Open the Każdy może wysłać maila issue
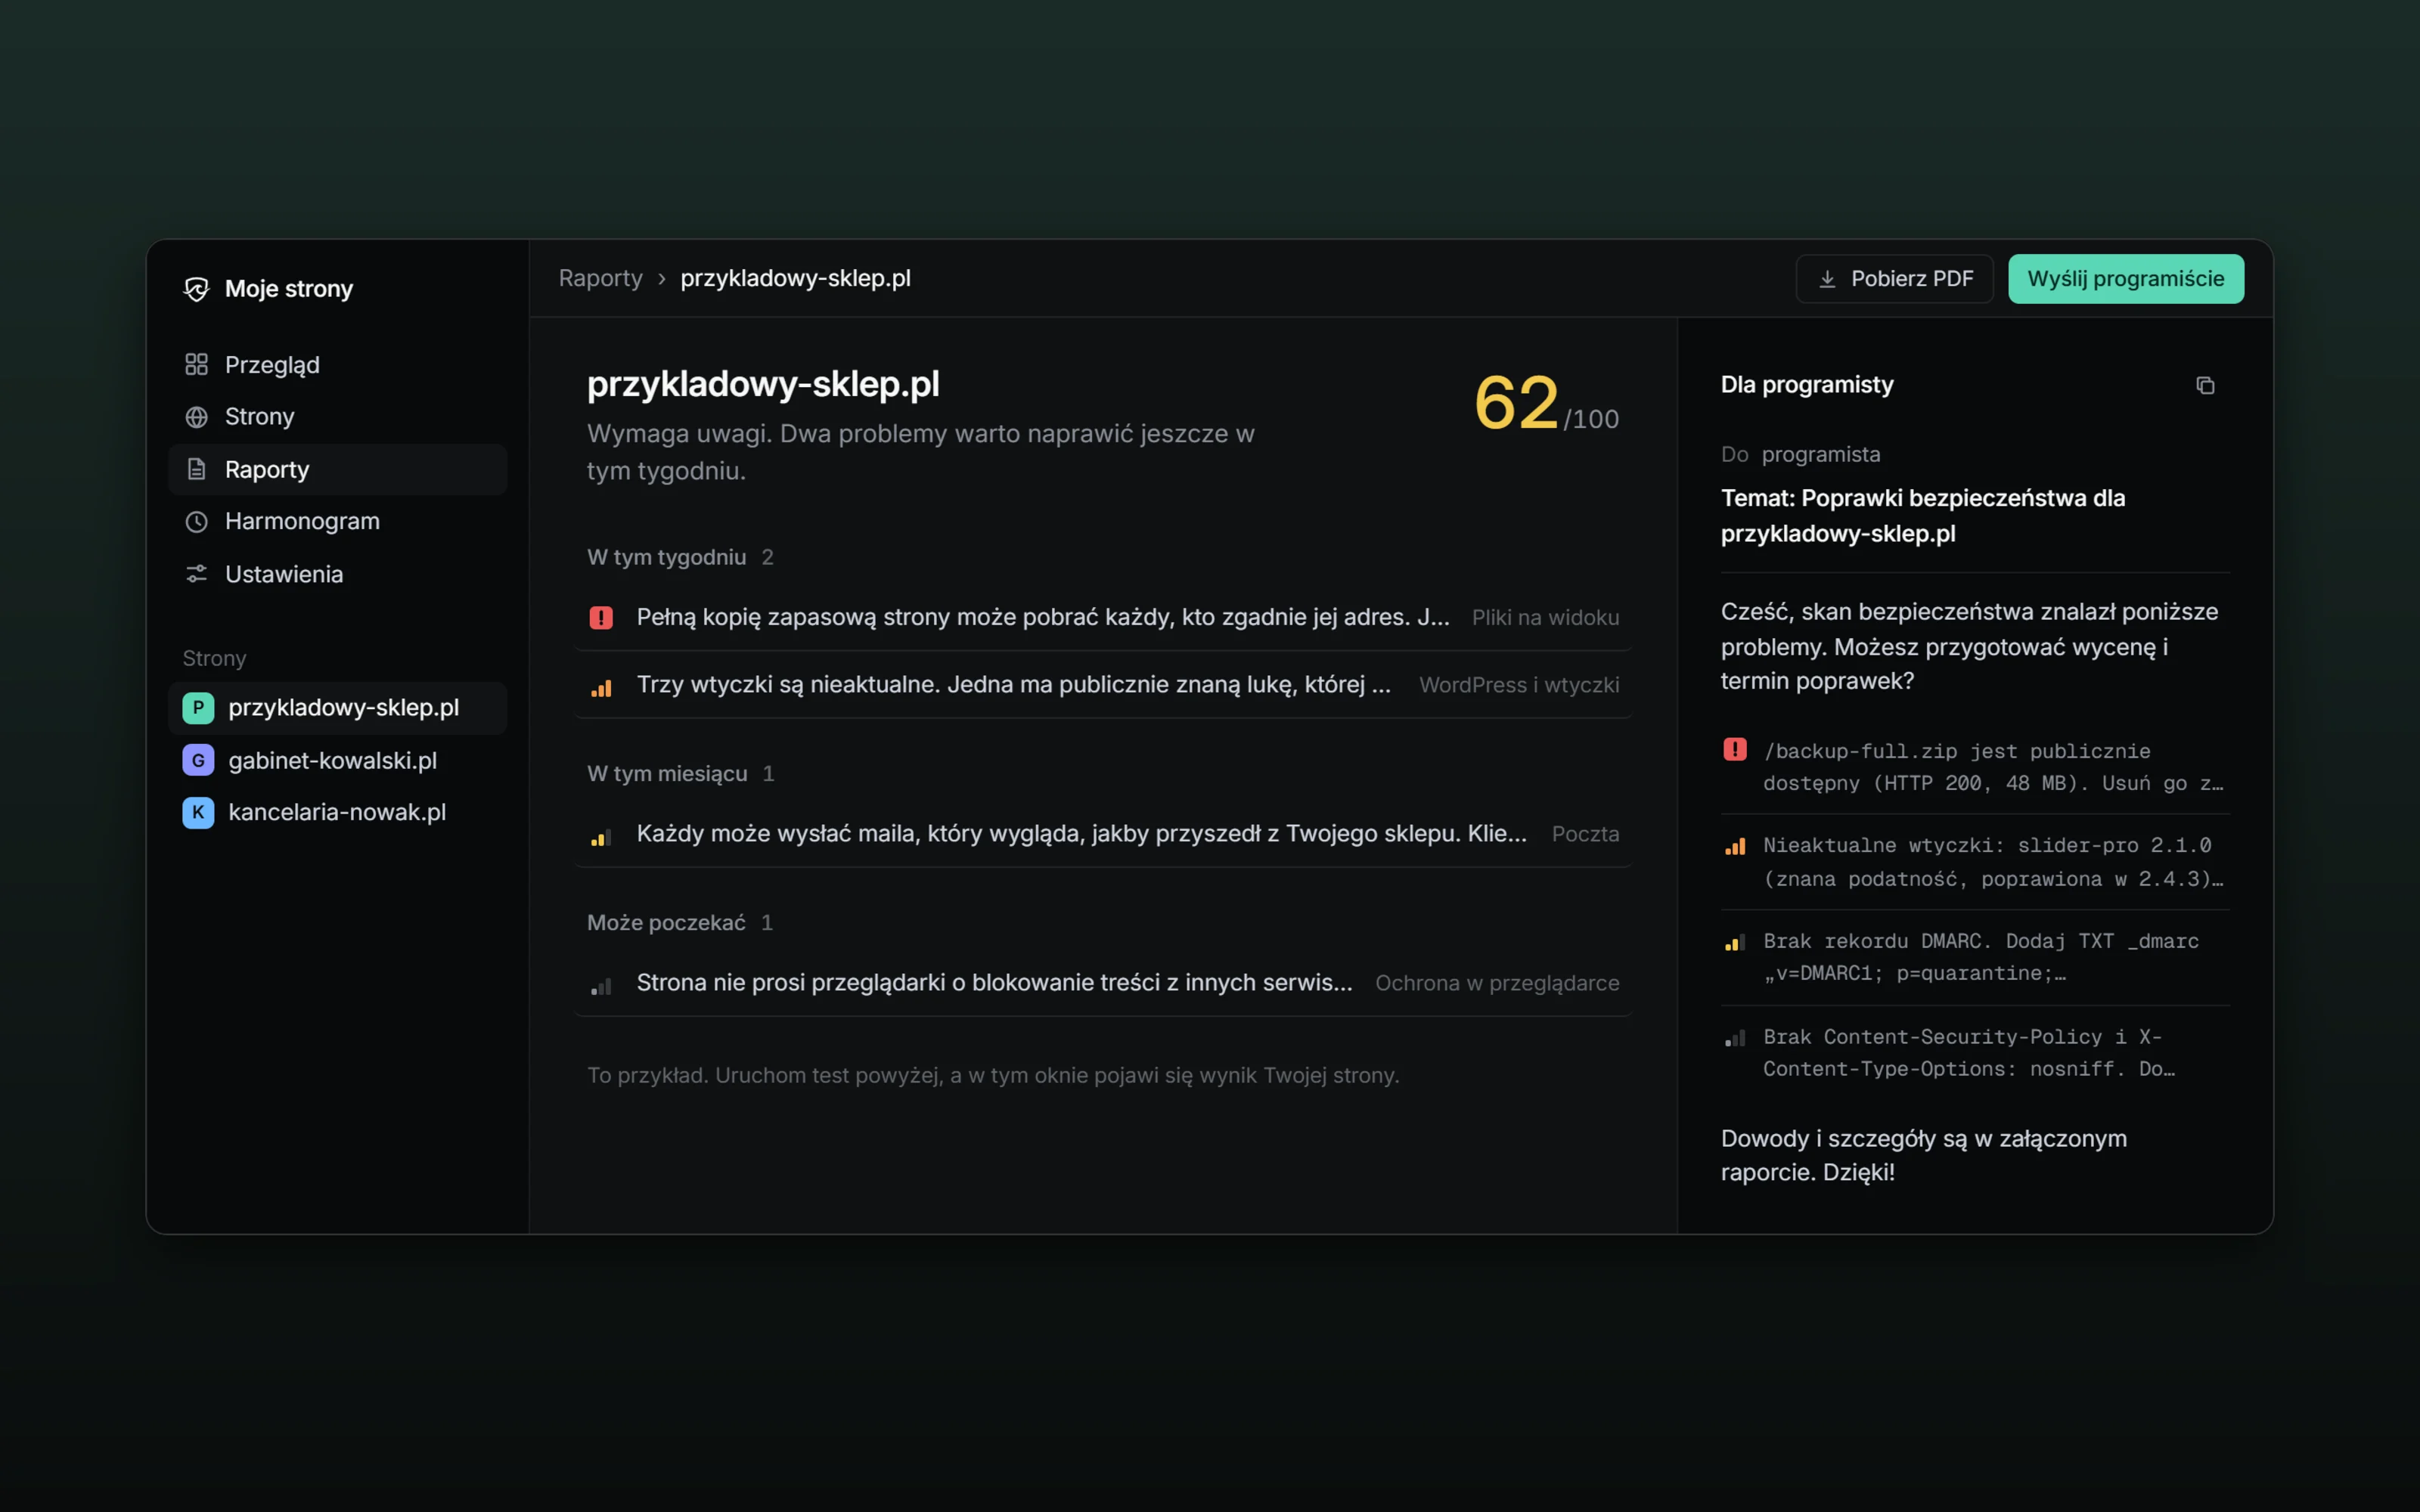2420x1512 pixels. click(1103, 834)
